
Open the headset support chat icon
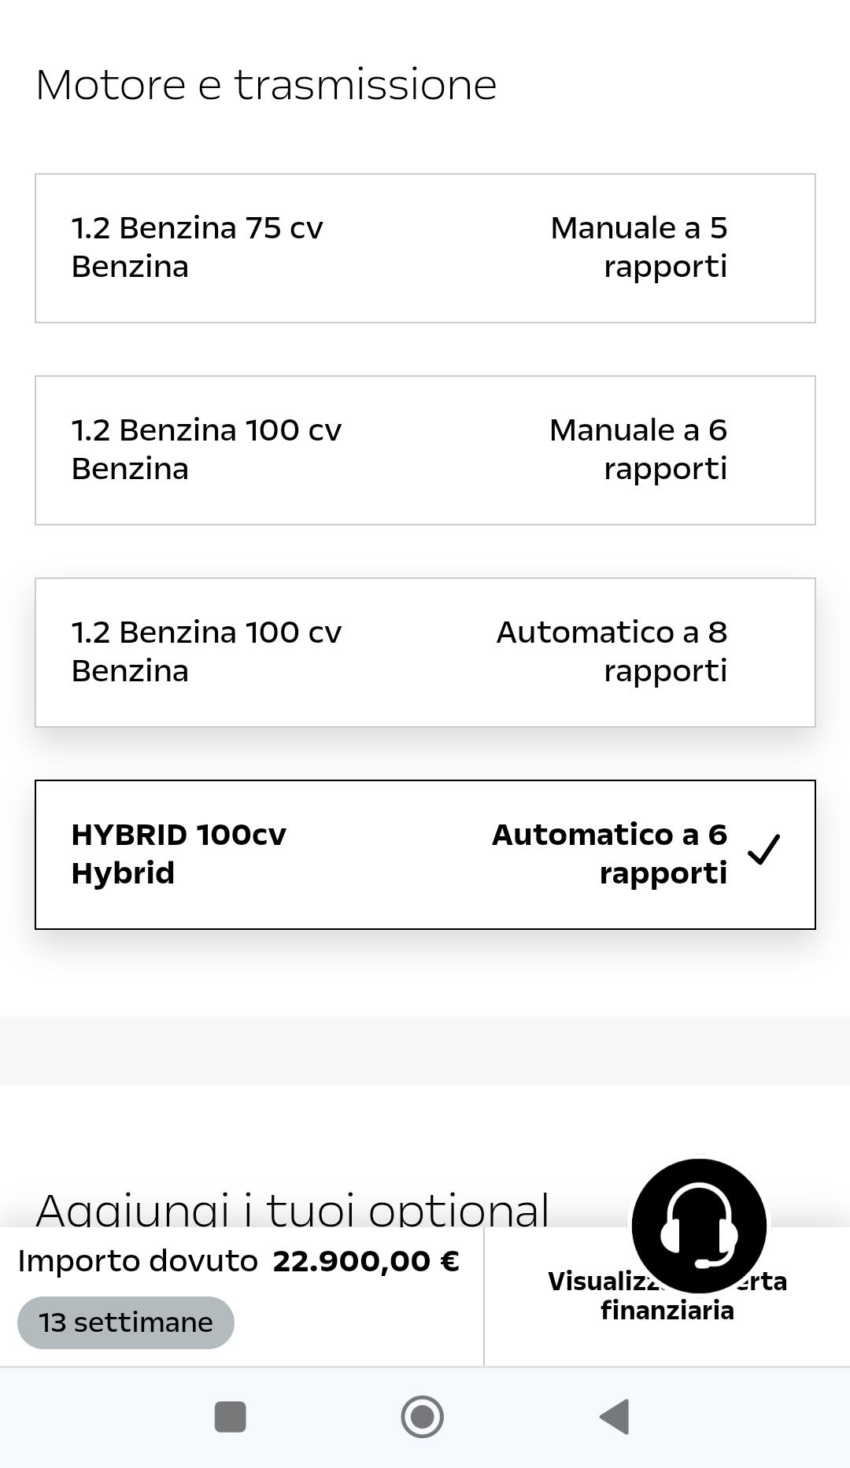699,1225
